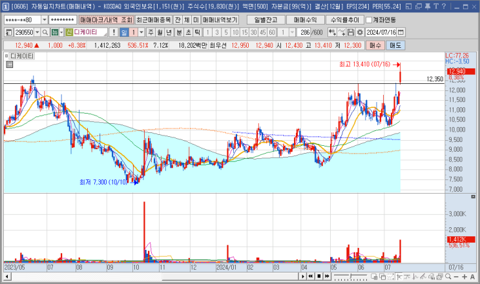Image resolution: width=480 pixels, height=284 pixels.
Task: Click the pin window icon in title bar
Action: pyautogui.click(x=428, y=6)
